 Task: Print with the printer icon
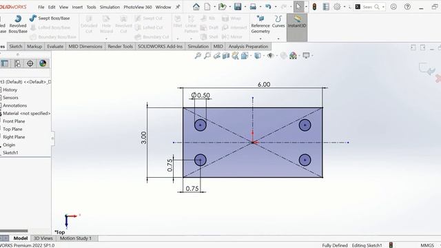[253, 7]
